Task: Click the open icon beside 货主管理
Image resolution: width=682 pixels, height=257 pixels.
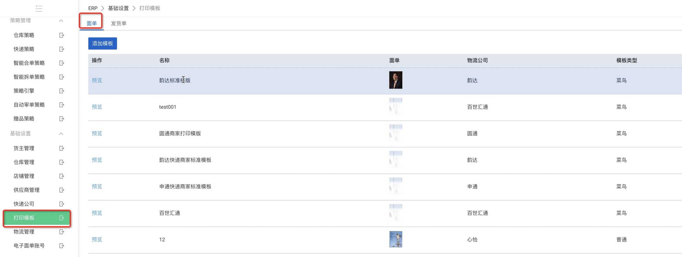Action: pos(62,148)
